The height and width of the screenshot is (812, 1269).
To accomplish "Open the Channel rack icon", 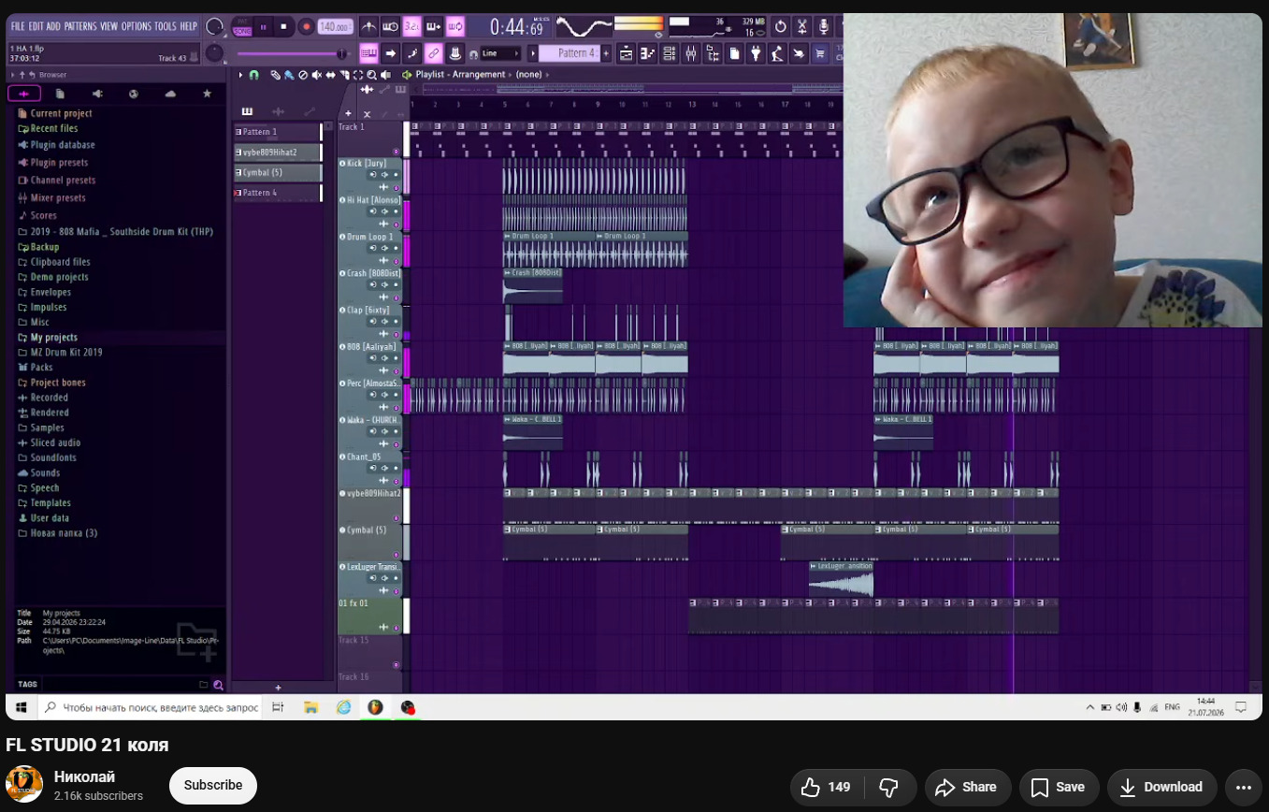I will (669, 54).
